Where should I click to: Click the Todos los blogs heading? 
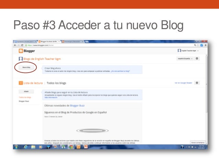tap(56, 83)
